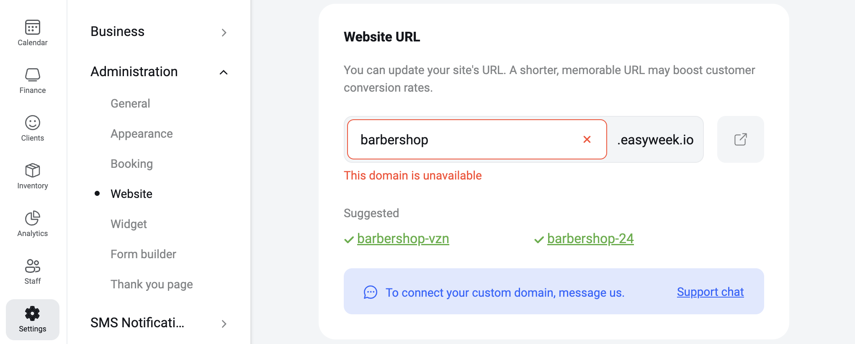Viewport: 855px width, 344px height.
Task: Open the Calendar section icon
Action: (33, 27)
